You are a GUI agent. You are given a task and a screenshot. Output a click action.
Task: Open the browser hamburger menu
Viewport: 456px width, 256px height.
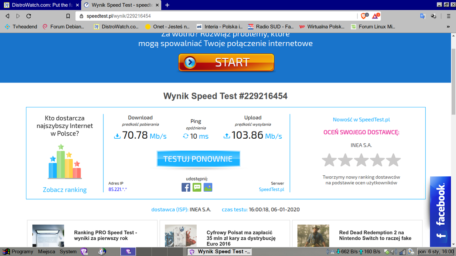tap(449, 16)
